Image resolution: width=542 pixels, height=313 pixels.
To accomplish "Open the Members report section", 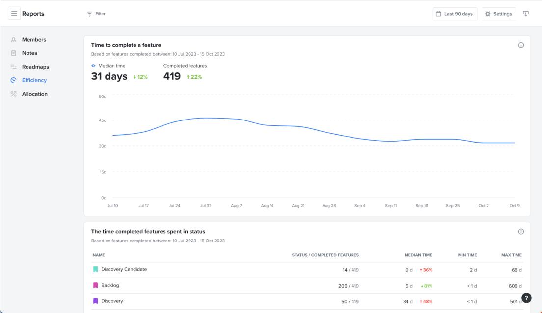I will point(33,39).
